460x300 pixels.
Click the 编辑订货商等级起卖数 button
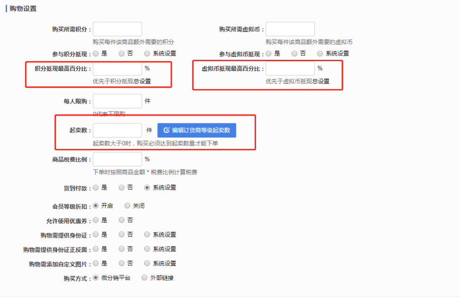pos(196,130)
